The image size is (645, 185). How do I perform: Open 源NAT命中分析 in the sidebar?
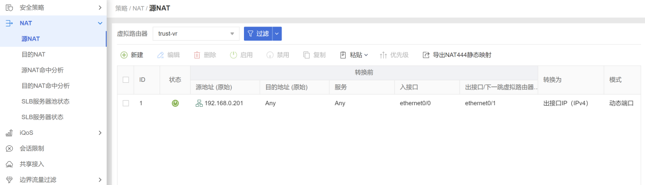42,70
